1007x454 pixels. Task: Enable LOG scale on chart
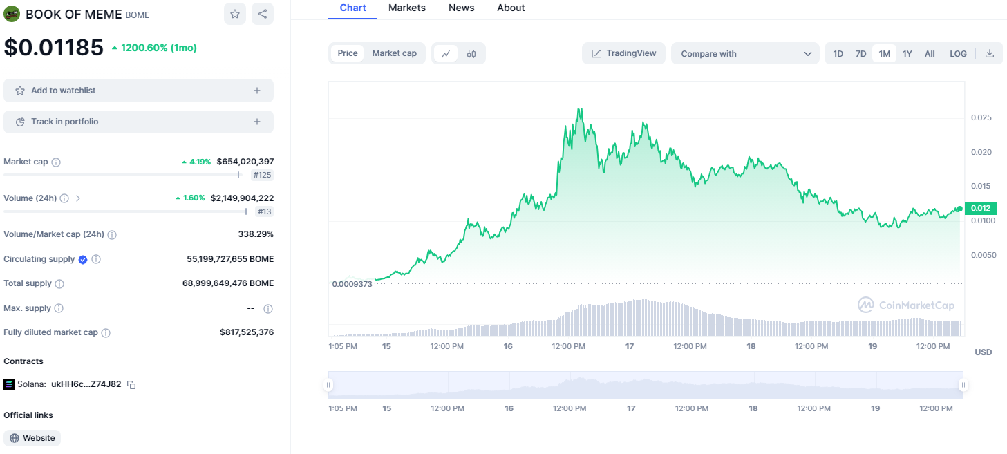[958, 53]
